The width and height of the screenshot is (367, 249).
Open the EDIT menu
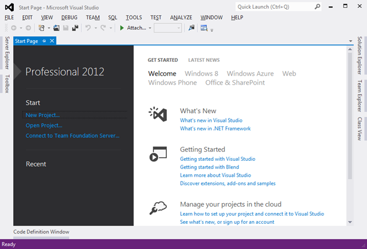coord(27,18)
